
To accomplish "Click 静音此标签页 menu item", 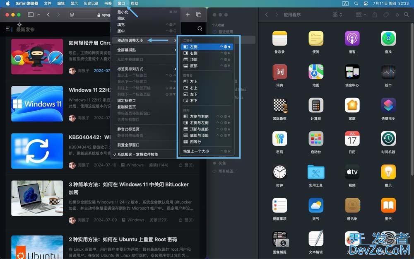I will [145, 129].
